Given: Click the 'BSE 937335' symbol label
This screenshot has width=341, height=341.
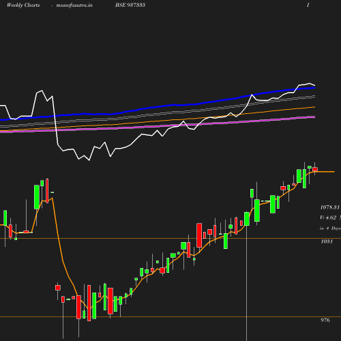Looking at the screenshot, I should pyautogui.click(x=130, y=5).
